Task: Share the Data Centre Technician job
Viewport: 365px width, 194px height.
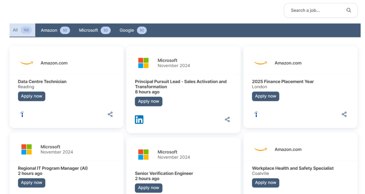Action: (110, 114)
